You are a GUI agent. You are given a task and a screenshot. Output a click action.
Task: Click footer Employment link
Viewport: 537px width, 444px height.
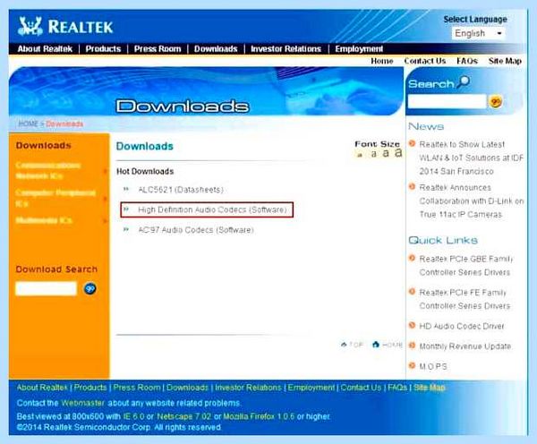[x=311, y=388]
